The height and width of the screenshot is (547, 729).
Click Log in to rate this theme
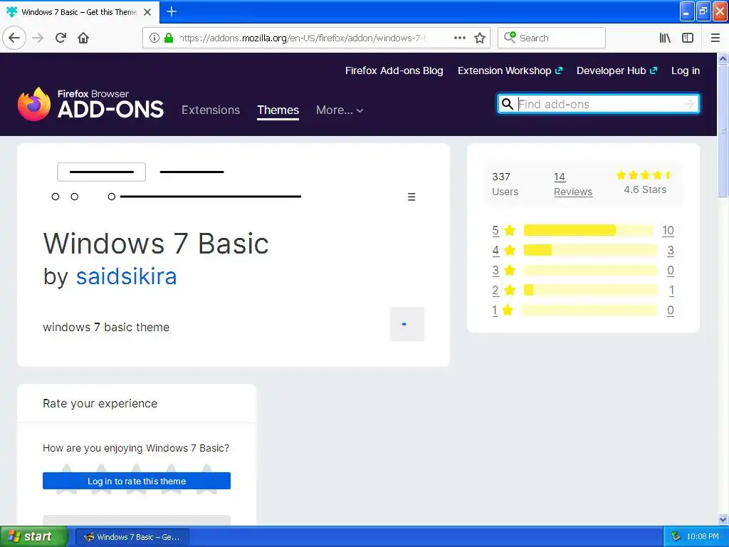[x=137, y=481]
